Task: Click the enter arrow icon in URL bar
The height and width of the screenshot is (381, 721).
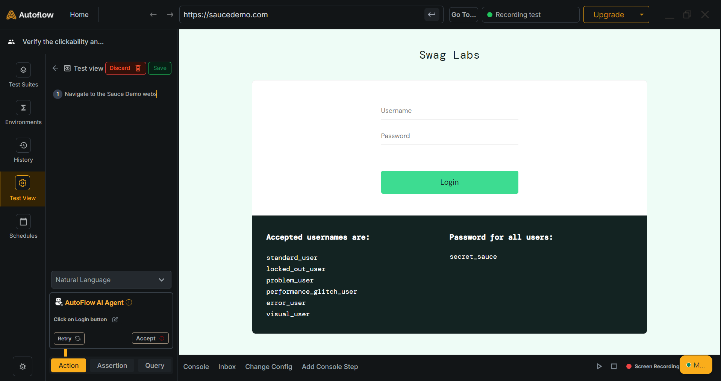Action: pos(432,15)
